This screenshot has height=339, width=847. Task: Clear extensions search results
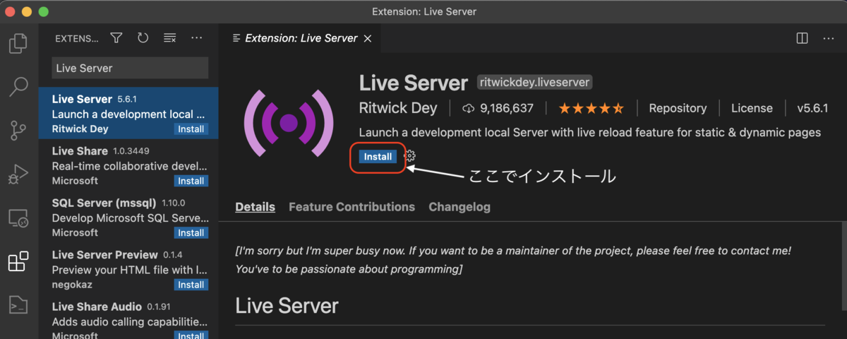point(169,38)
